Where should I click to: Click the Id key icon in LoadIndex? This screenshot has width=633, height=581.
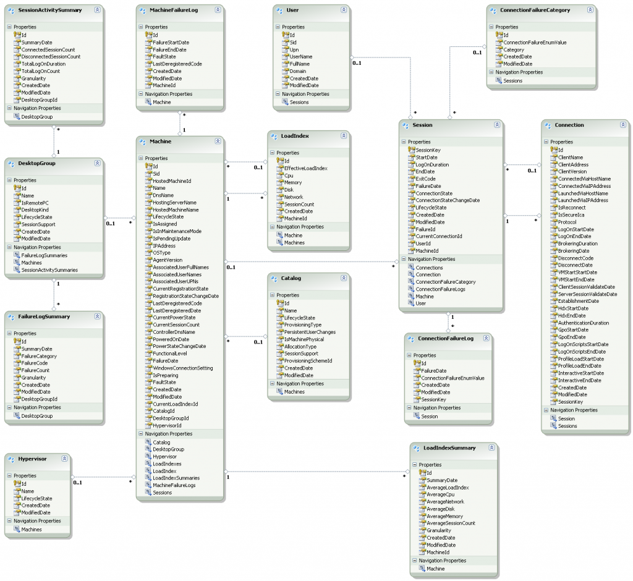click(279, 161)
